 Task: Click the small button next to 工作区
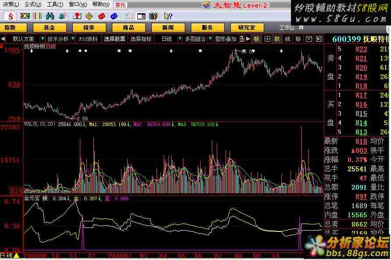pyautogui.click(x=301, y=27)
